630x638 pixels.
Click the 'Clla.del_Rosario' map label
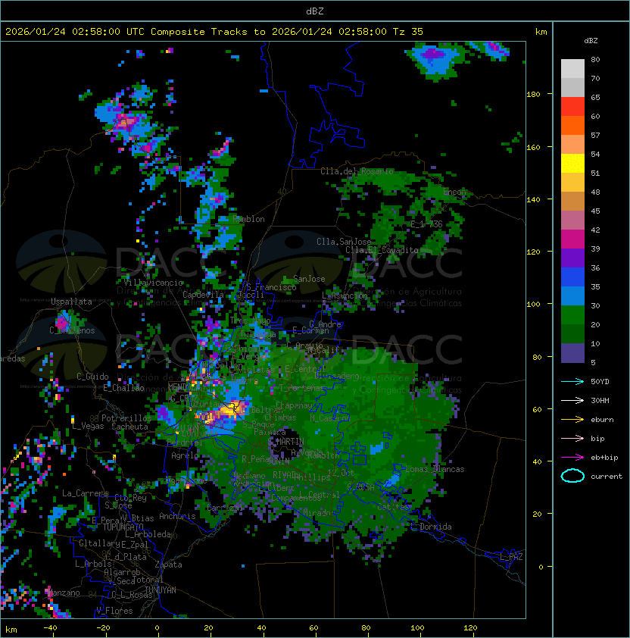pos(357,171)
